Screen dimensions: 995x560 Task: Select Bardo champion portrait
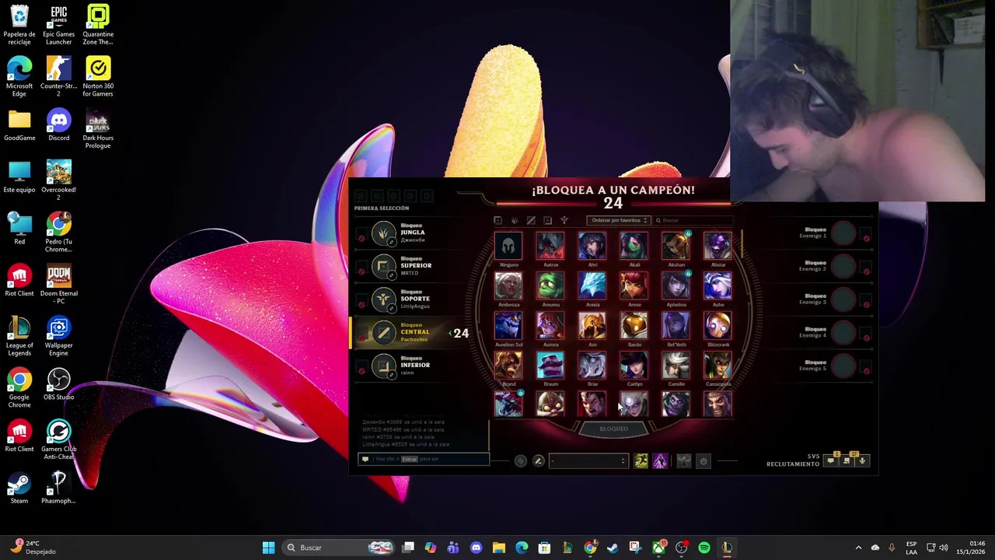634,326
